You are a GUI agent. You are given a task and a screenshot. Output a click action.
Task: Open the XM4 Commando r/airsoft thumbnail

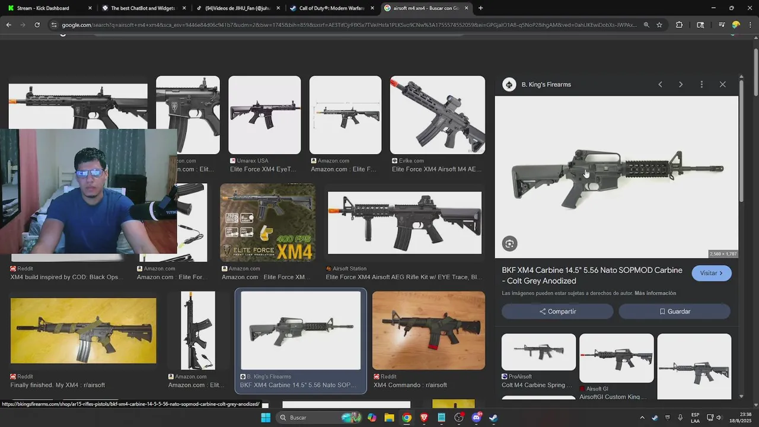pyautogui.click(x=429, y=330)
